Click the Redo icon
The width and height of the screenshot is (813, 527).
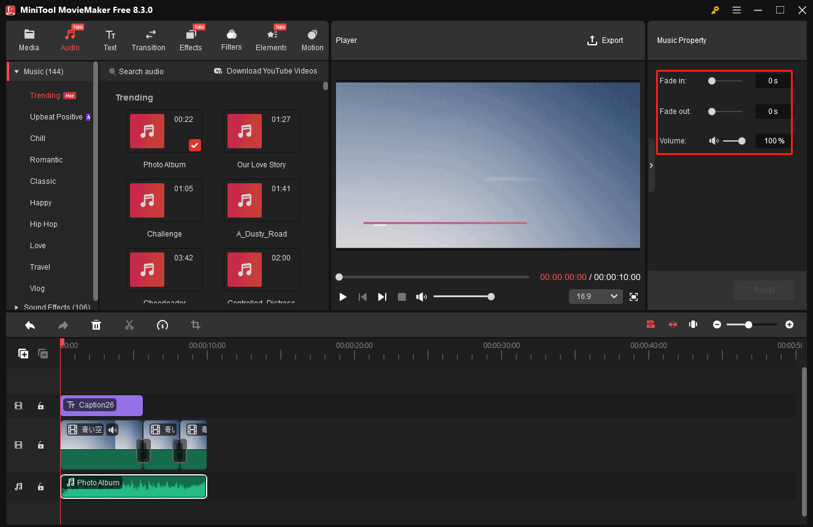pos(63,325)
